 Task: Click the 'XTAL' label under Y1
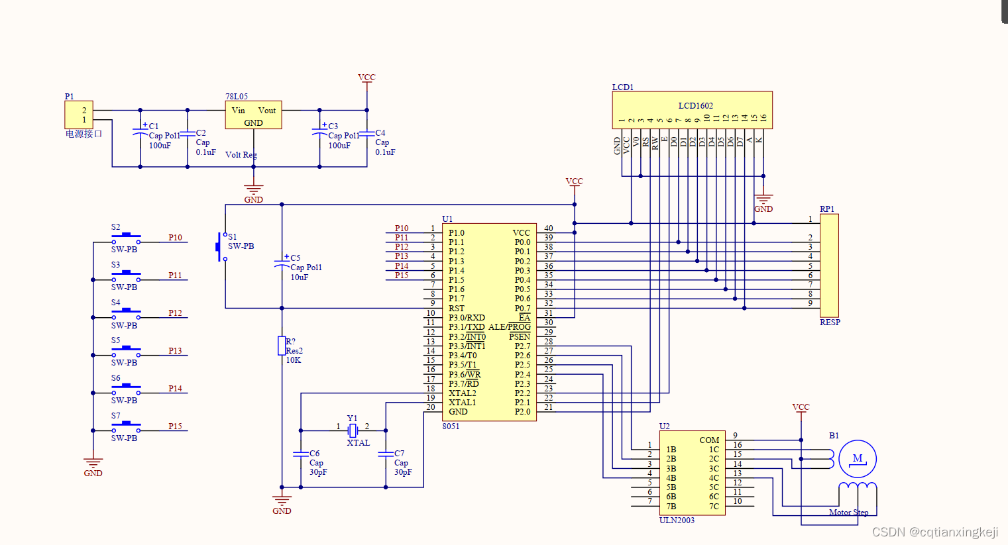pos(359,443)
